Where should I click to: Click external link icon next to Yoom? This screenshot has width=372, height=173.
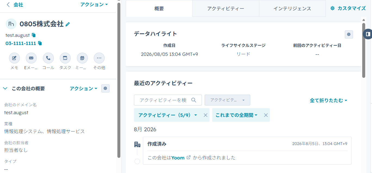(189, 157)
